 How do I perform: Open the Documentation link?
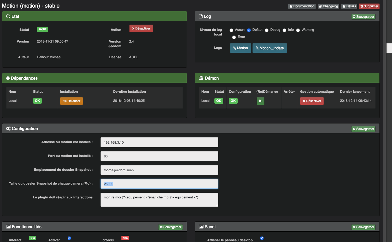point(302,6)
